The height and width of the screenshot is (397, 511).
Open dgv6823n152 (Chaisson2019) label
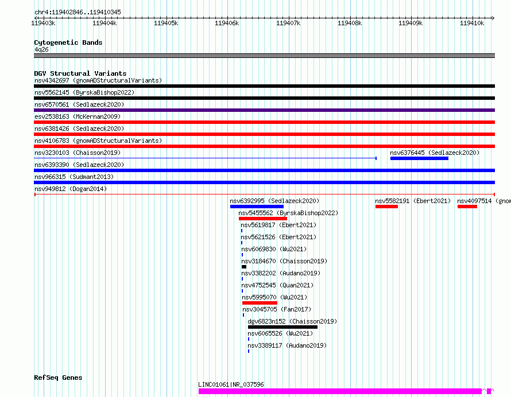coord(292,321)
